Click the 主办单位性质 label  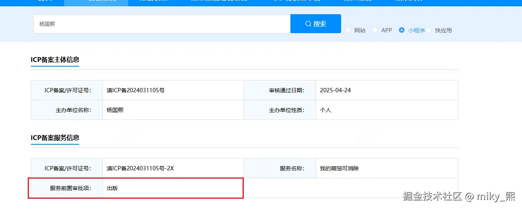tap(287, 110)
